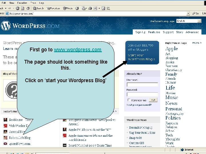Image resolution: width=206 pixels, height=154 pixels.
Task: Click the avatar beside Apple Announces iPhone post
Action: click(x=65, y=135)
